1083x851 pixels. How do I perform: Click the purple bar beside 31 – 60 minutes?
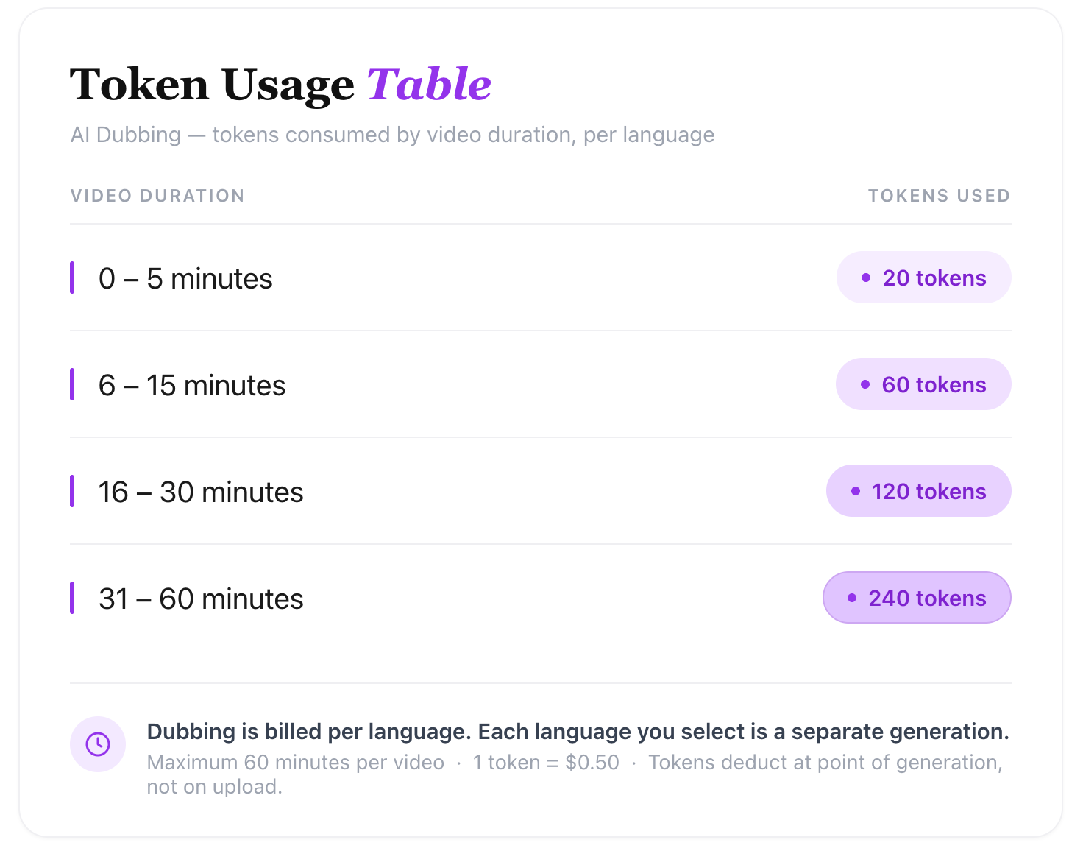(x=72, y=598)
